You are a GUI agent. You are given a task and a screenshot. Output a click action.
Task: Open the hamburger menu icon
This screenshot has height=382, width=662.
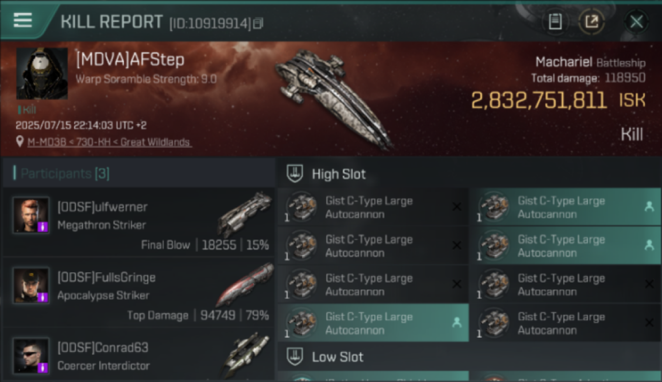tap(23, 20)
